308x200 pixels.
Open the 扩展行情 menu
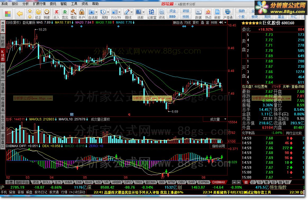click(x=39, y=4)
